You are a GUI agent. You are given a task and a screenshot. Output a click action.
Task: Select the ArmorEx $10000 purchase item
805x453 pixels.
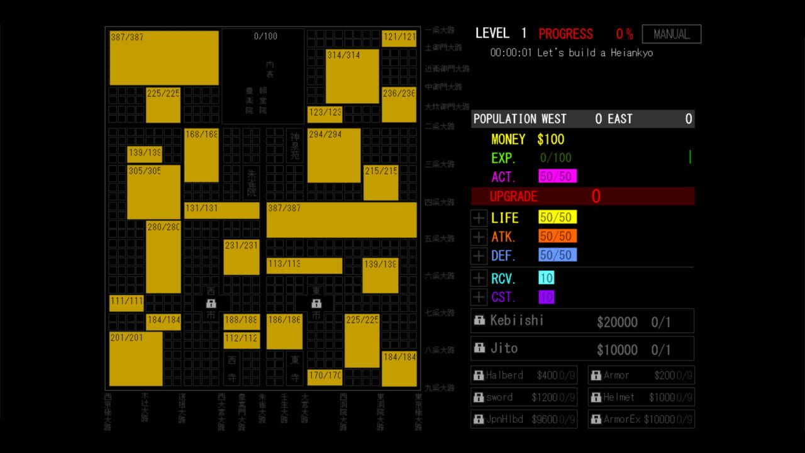(x=641, y=419)
